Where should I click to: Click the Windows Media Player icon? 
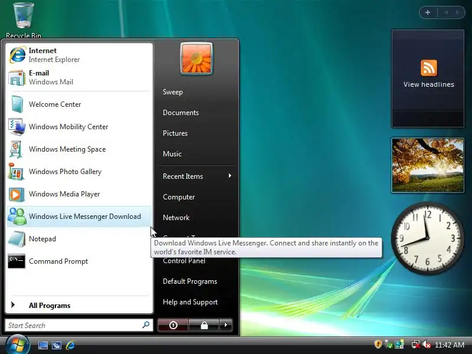tap(17, 194)
